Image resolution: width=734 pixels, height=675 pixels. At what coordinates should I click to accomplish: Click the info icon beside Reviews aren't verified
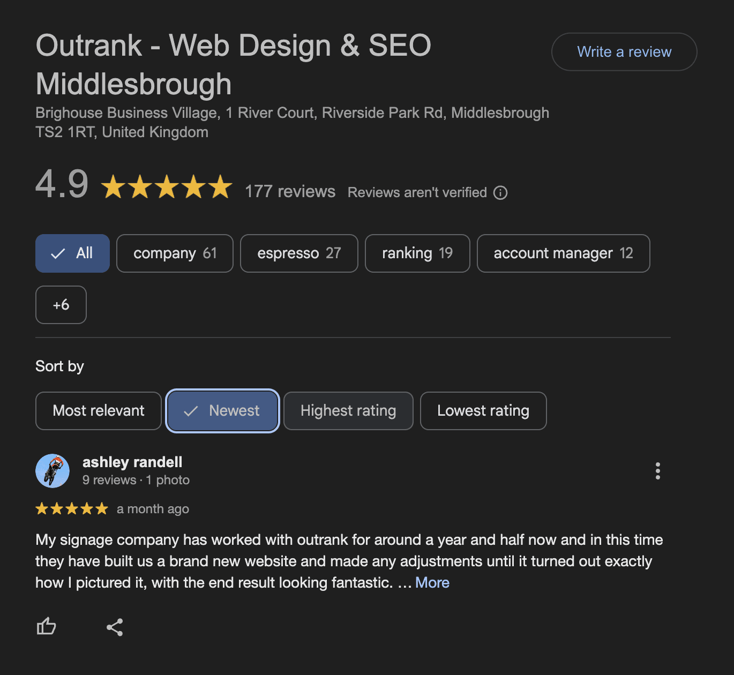click(x=500, y=193)
